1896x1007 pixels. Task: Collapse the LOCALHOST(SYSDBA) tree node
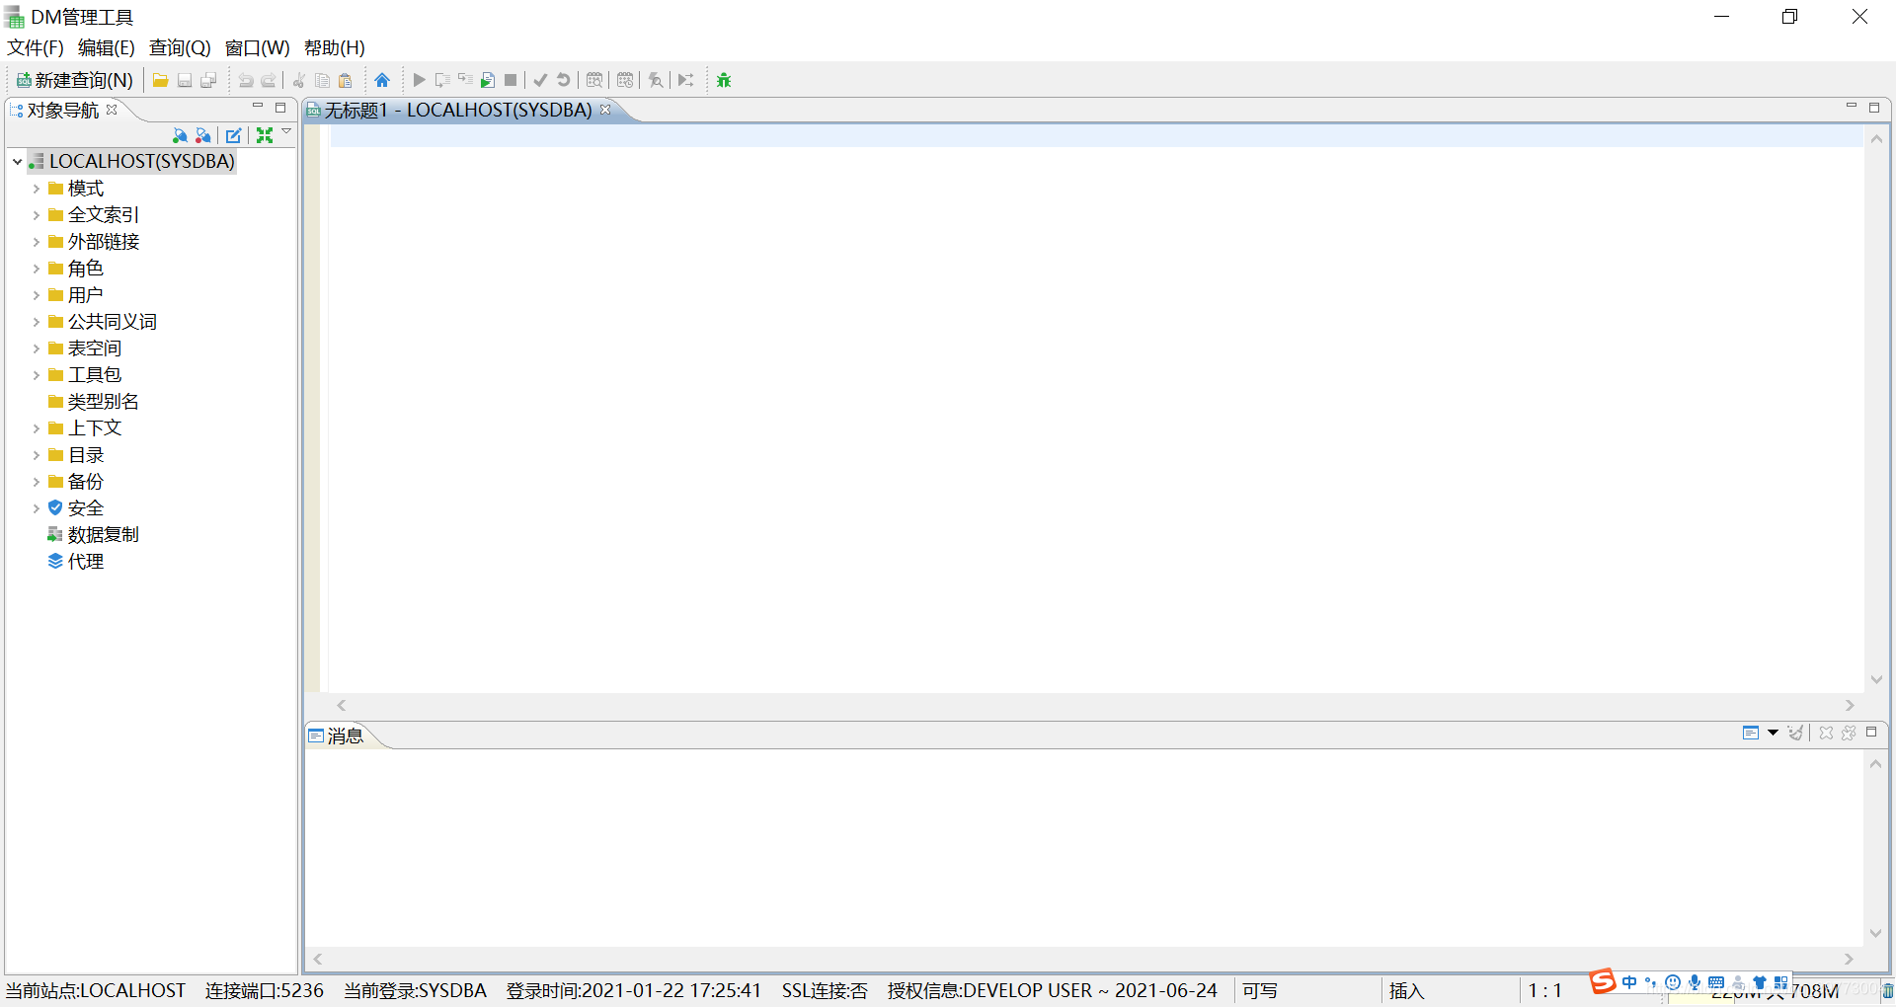pyautogui.click(x=18, y=161)
